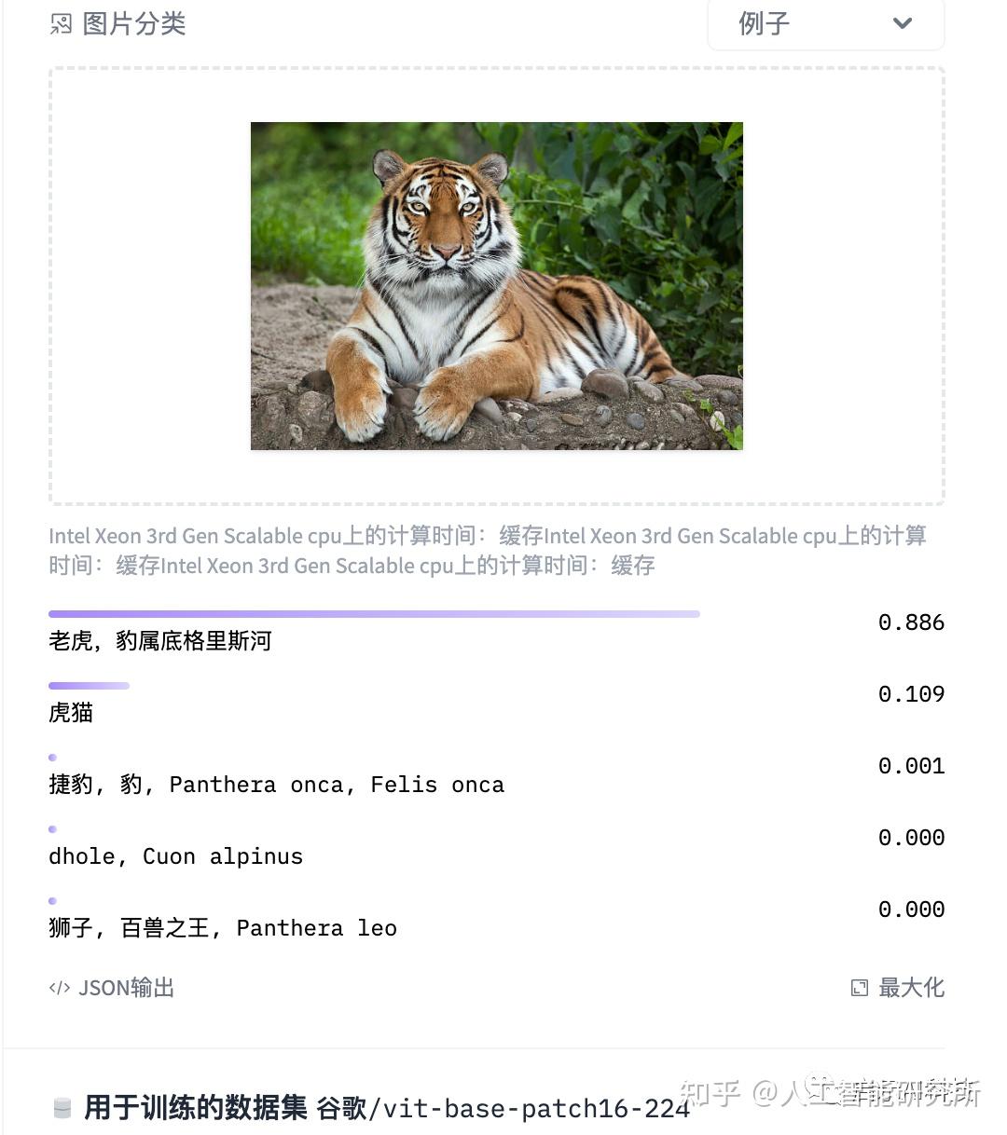Select the dhole, Cuon alpinus result
This screenshot has width=1007, height=1135.
(x=175, y=856)
